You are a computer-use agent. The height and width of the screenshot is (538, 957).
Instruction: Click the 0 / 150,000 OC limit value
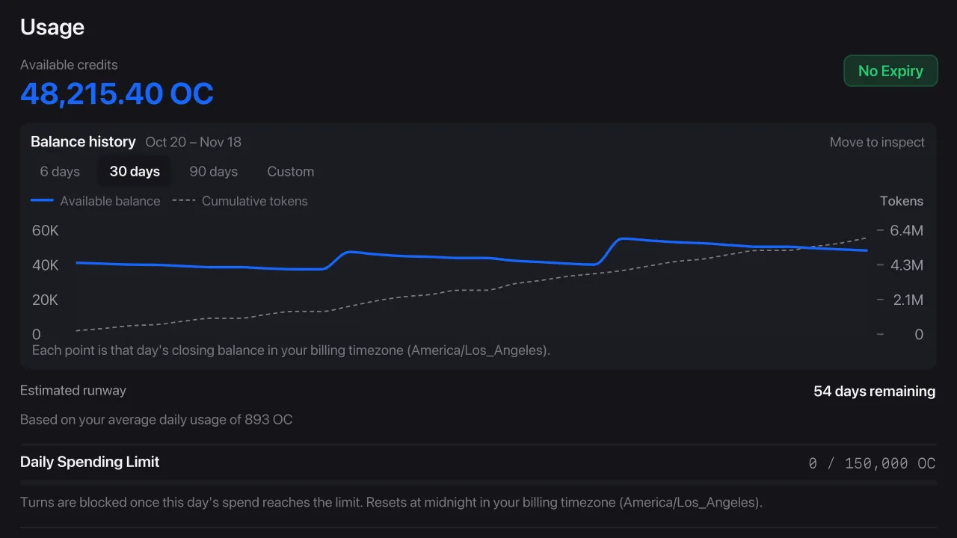tap(872, 463)
